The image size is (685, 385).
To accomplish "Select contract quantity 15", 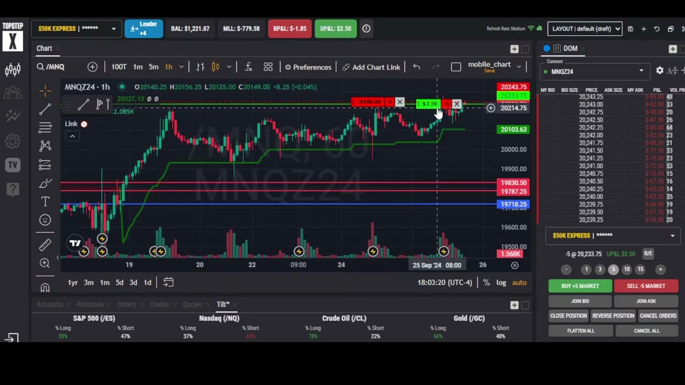I will click(x=640, y=269).
